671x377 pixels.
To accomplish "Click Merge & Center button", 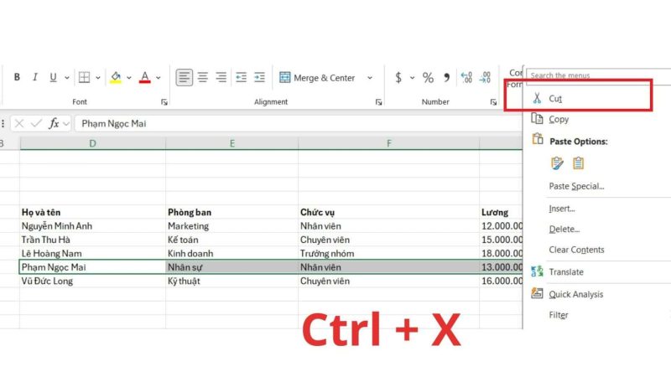I will pyautogui.click(x=317, y=78).
